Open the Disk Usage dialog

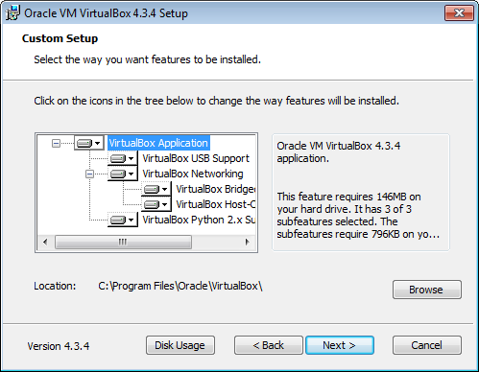coord(180,345)
